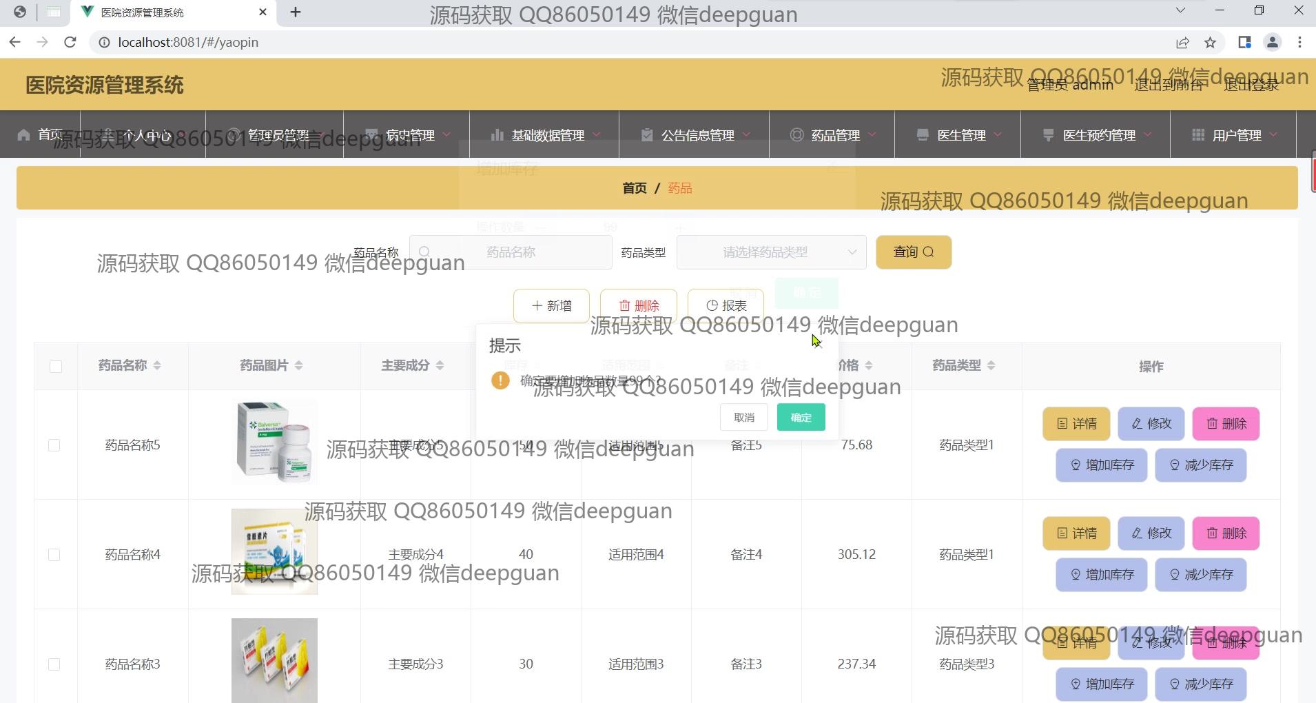This screenshot has width=1316, height=703.
Task: Toggle the select-all checkbox in table header
Action: click(x=56, y=367)
